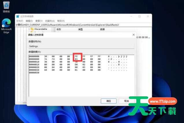Select the 01 byte in row 00000028
The image size is (184, 123).
click(76, 70)
